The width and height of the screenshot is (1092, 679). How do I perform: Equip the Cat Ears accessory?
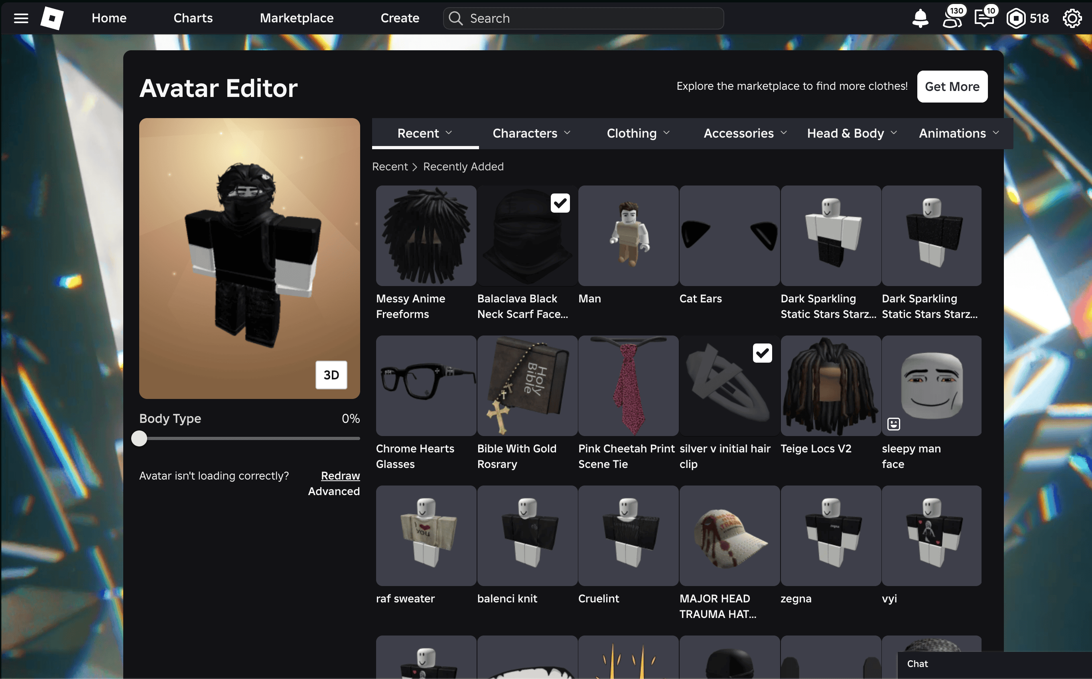729,236
